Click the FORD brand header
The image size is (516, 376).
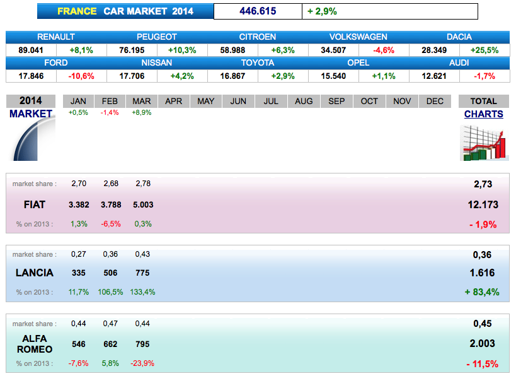[x=56, y=62]
